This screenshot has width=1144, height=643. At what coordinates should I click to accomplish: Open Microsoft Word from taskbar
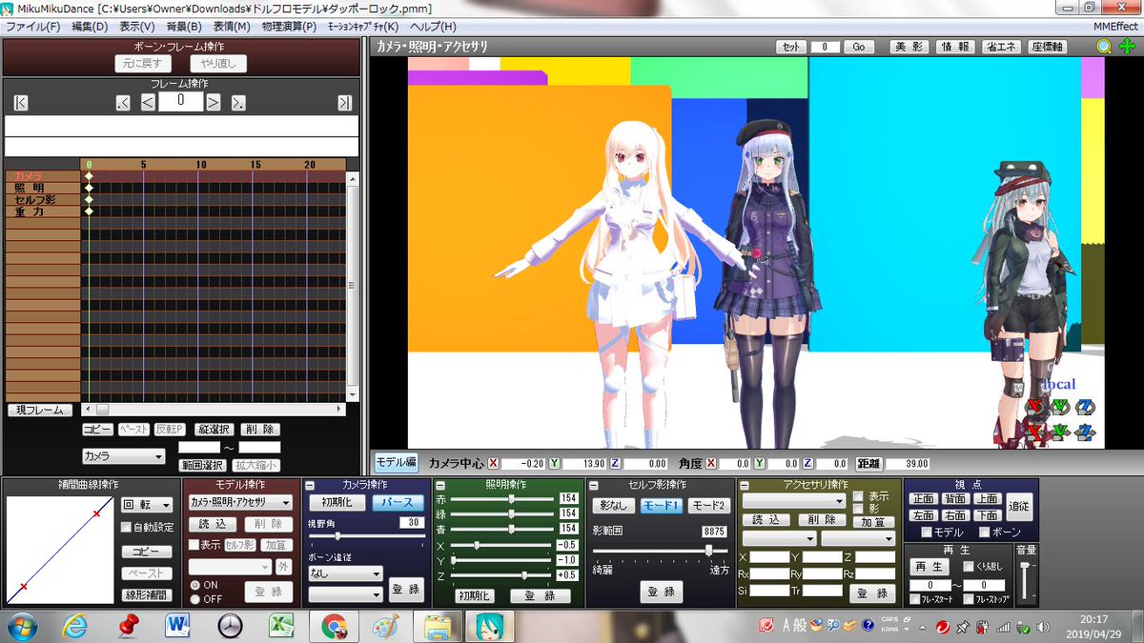177,626
